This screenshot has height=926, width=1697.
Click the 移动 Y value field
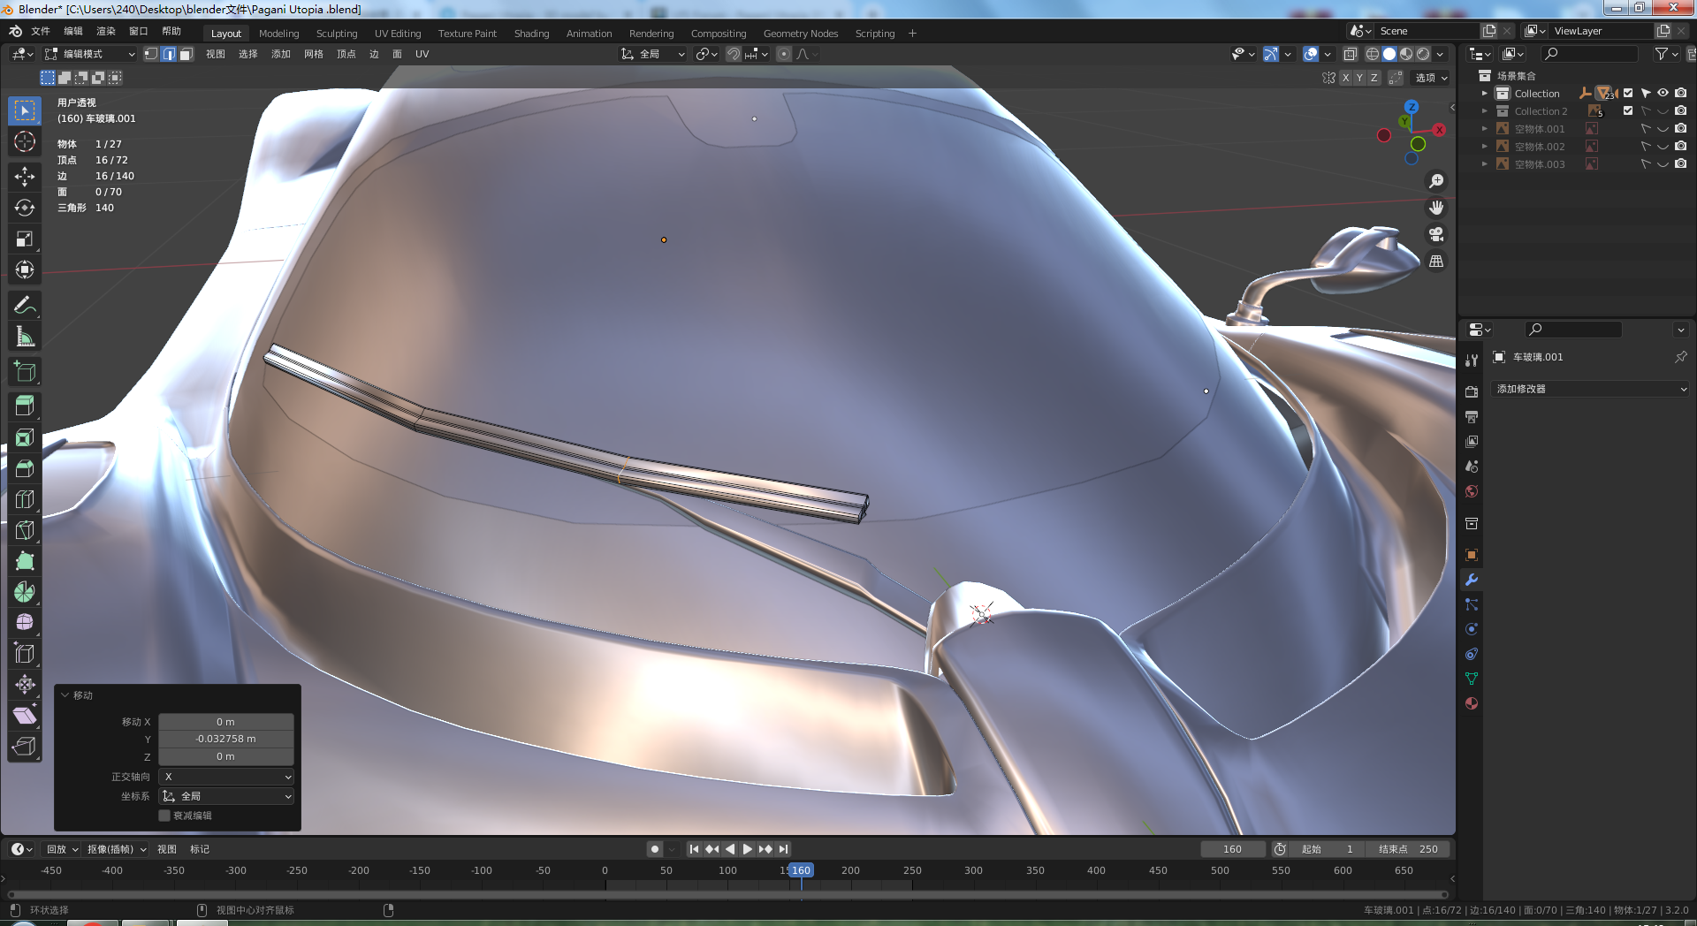[226, 739]
